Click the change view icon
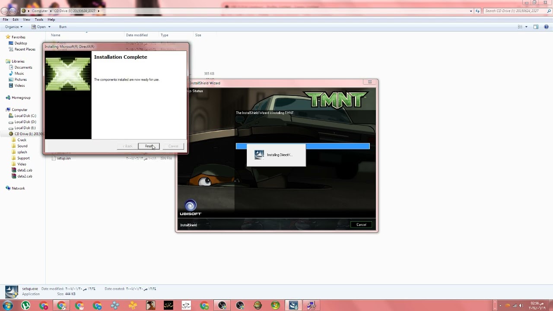 point(520,27)
